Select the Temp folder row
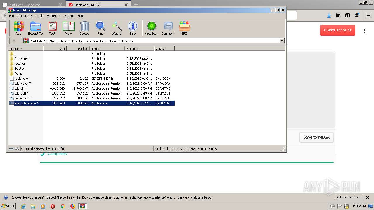The width and height of the screenshot is (374, 210). click(x=91, y=73)
